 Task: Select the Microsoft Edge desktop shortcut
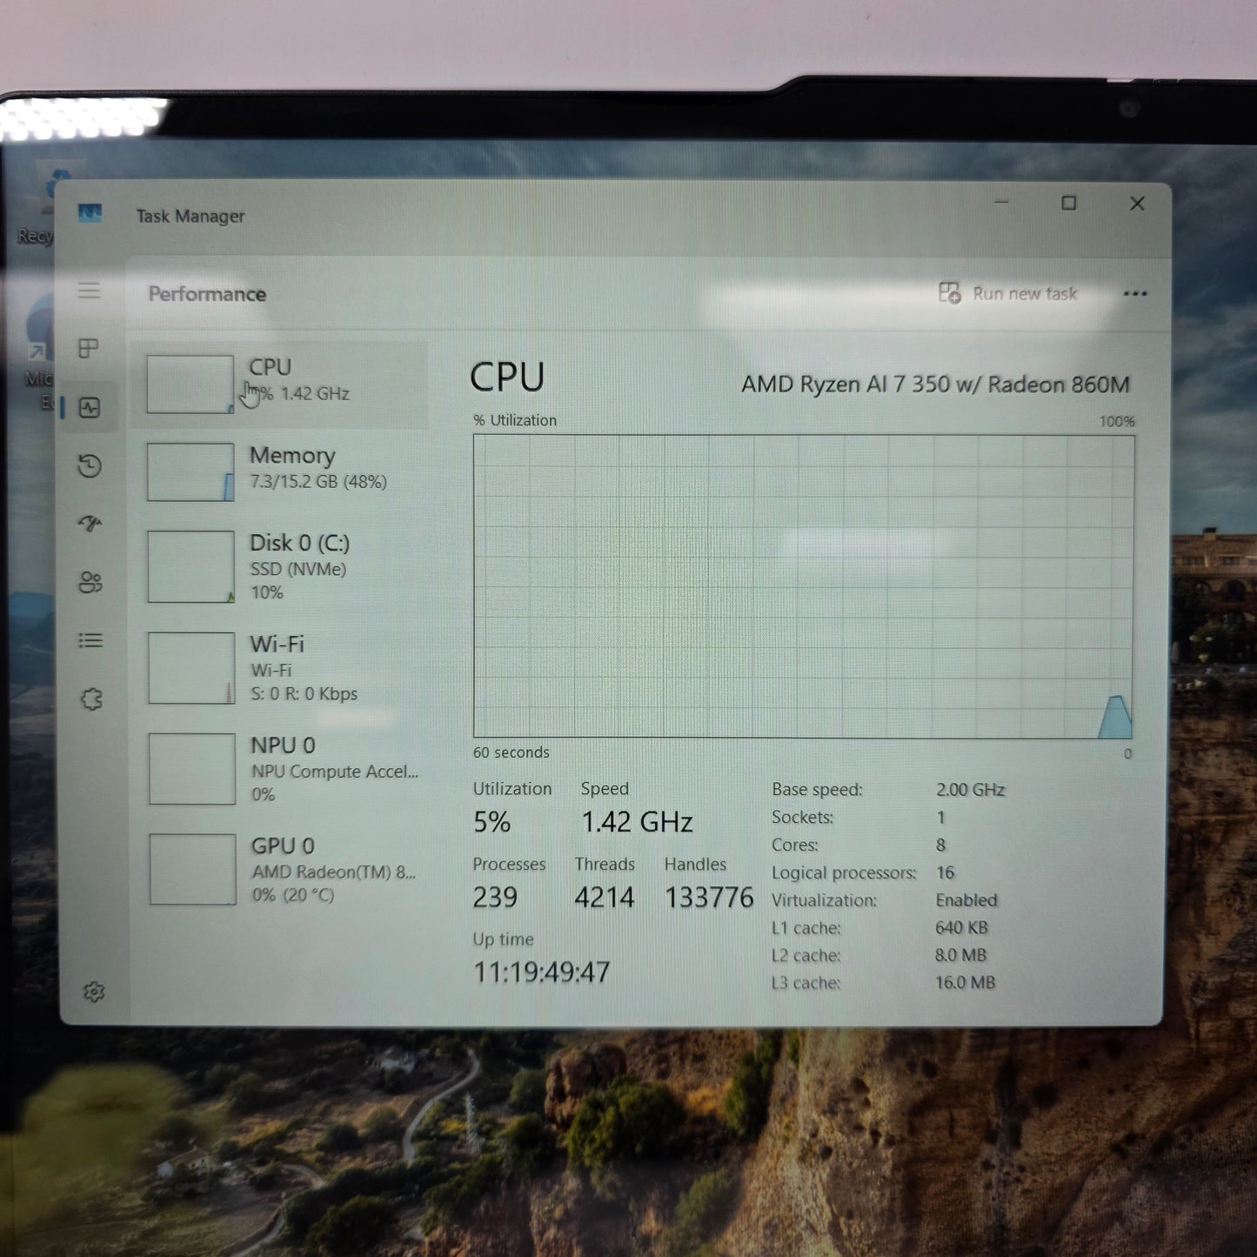coord(41,352)
